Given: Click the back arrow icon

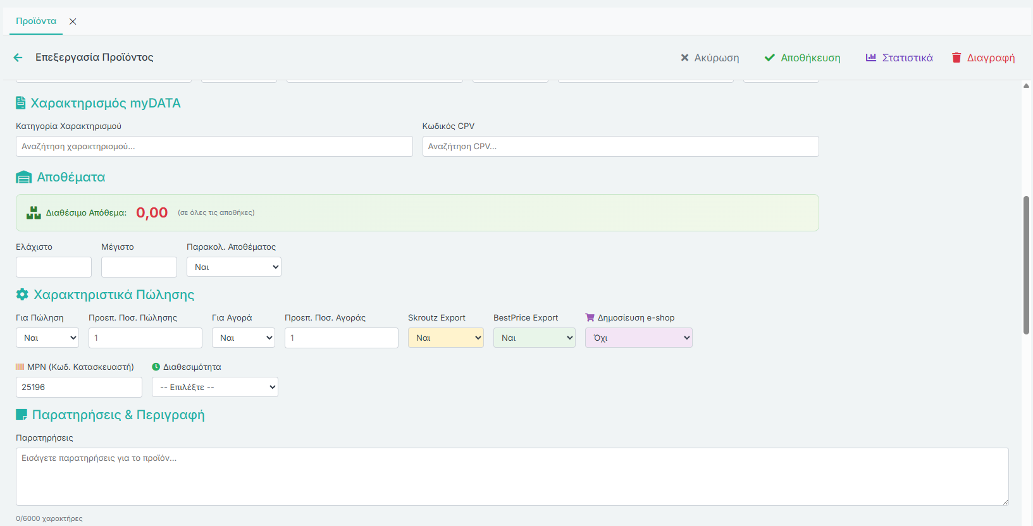Looking at the screenshot, I should tap(18, 58).
